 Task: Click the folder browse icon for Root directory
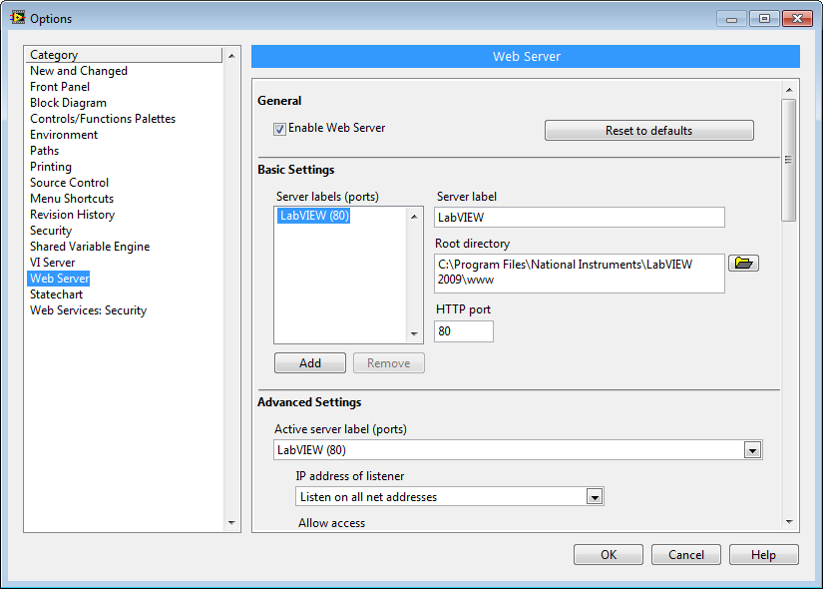pos(743,263)
